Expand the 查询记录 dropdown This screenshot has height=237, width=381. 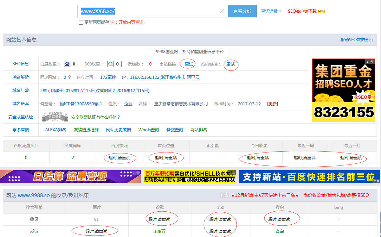click(x=271, y=11)
